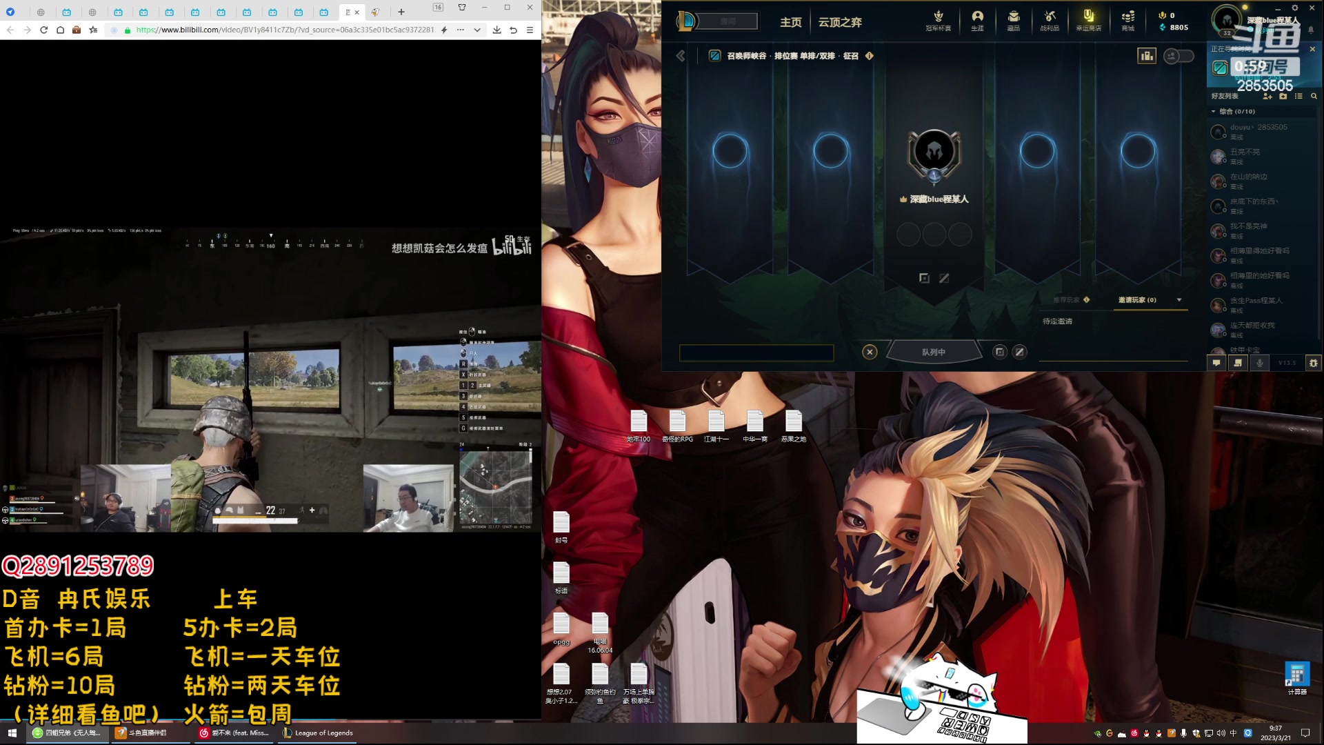
Task: Click the League of Legends logo icon
Action: (686, 21)
